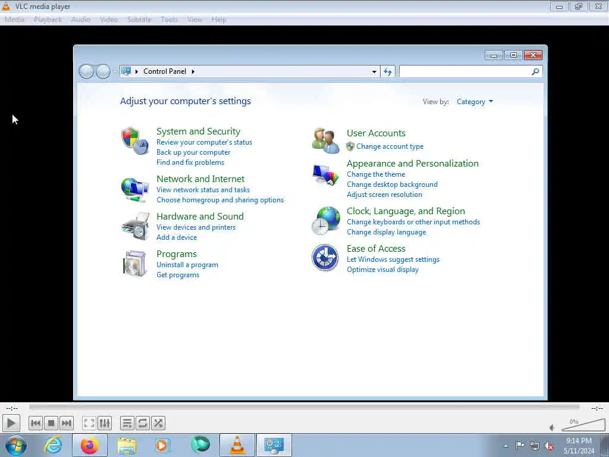Click View devices and printers link
The width and height of the screenshot is (609, 457).
pyautogui.click(x=196, y=227)
